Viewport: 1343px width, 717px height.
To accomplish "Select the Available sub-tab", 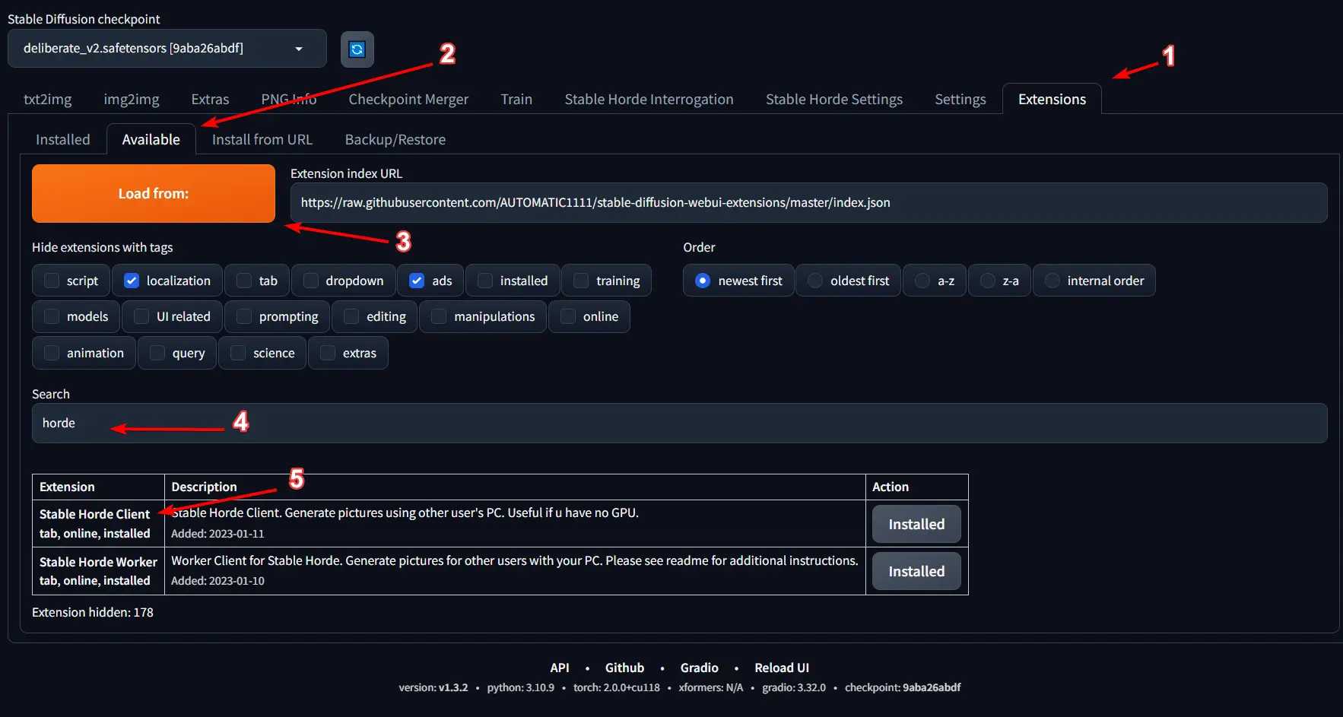I will (x=151, y=140).
